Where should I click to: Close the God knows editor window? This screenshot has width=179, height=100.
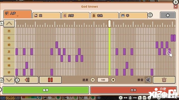tap(176, 7)
